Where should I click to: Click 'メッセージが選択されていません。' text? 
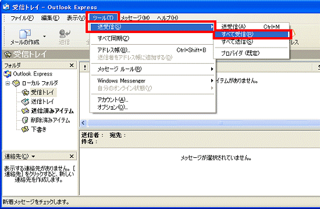pos(216,158)
